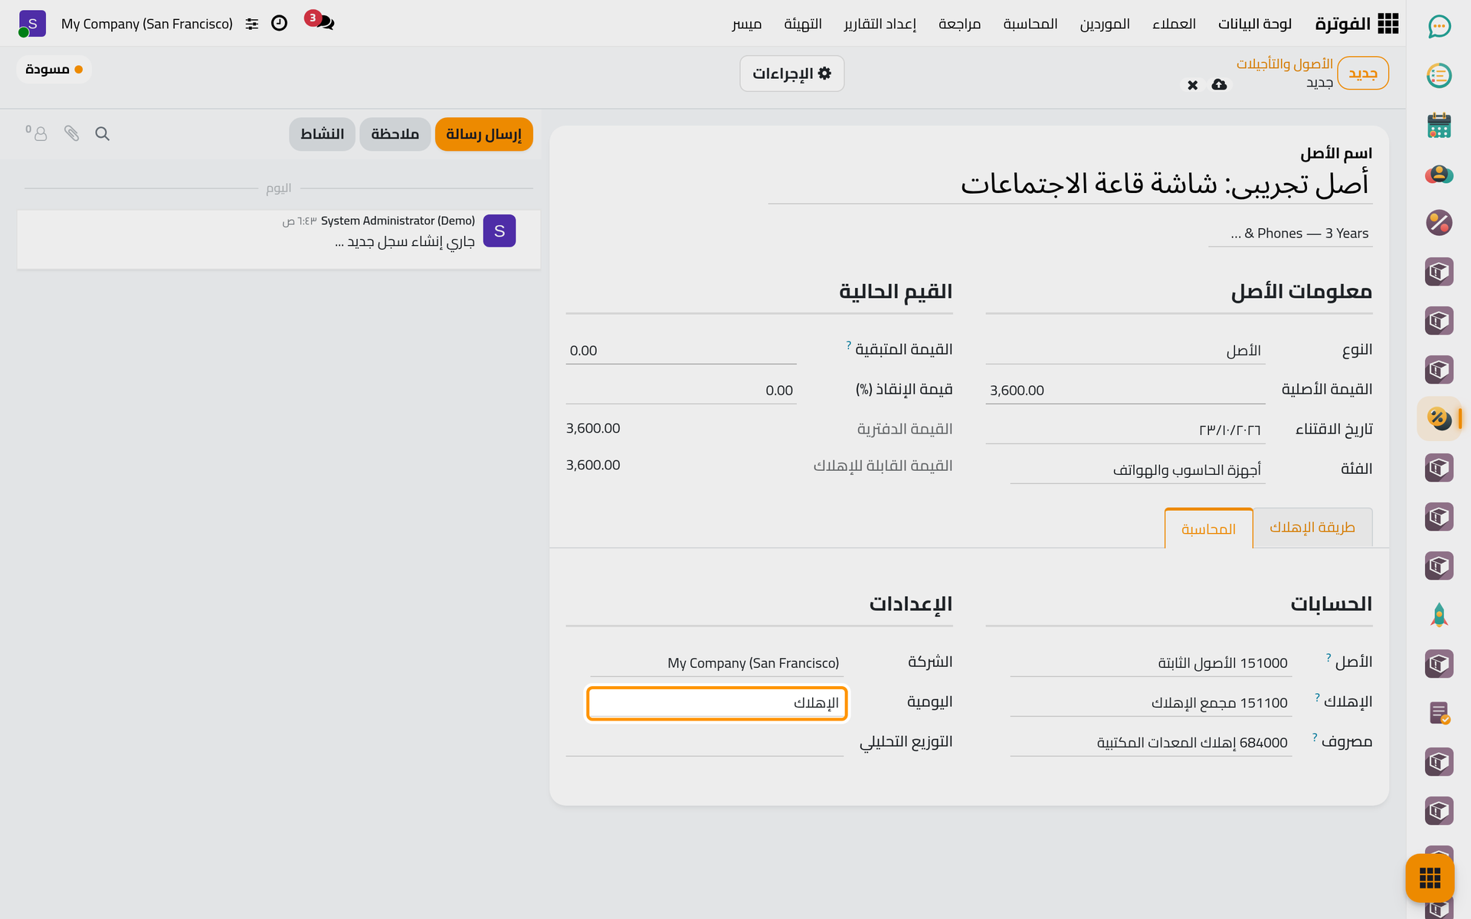This screenshot has height=919, width=1471.
Task: Open the expense account 684000 dropdown
Action: [x=1151, y=743]
